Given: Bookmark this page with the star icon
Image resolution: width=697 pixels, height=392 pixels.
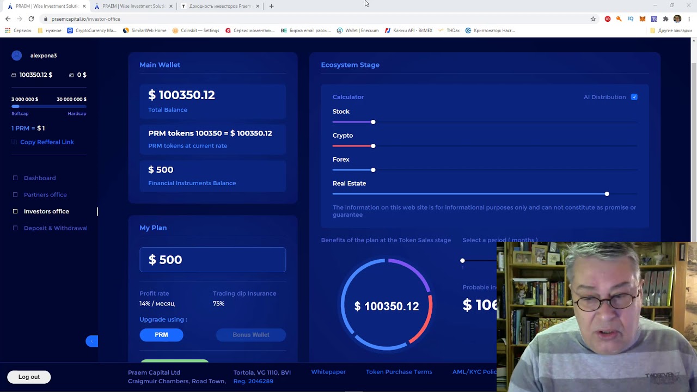Looking at the screenshot, I should click(x=593, y=19).
